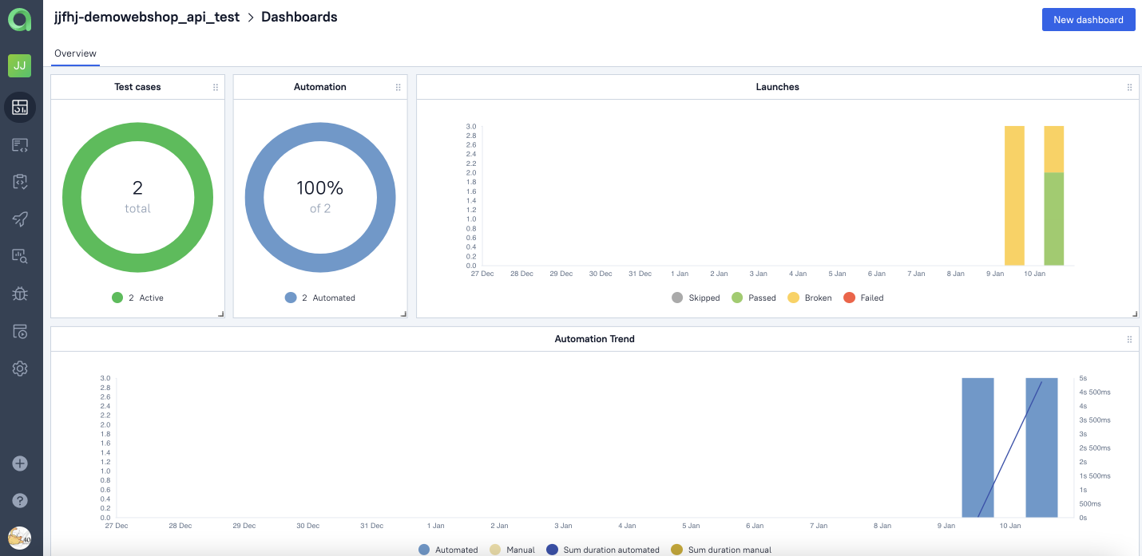Toggle Sum duration manual legend item
Screen dimensions: 1142x556
tap(721, 550)
